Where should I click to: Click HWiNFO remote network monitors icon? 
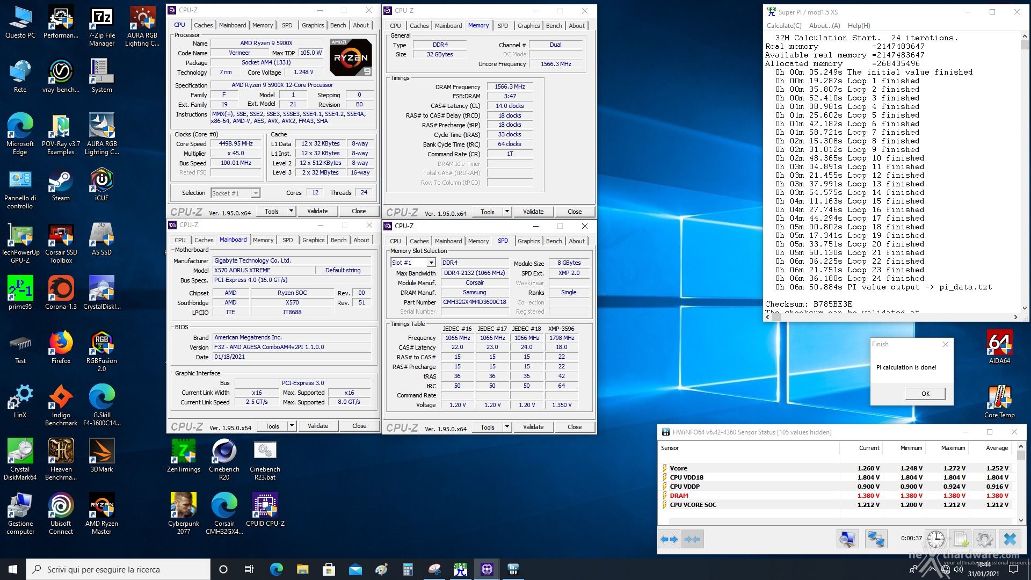coord(876,539)
